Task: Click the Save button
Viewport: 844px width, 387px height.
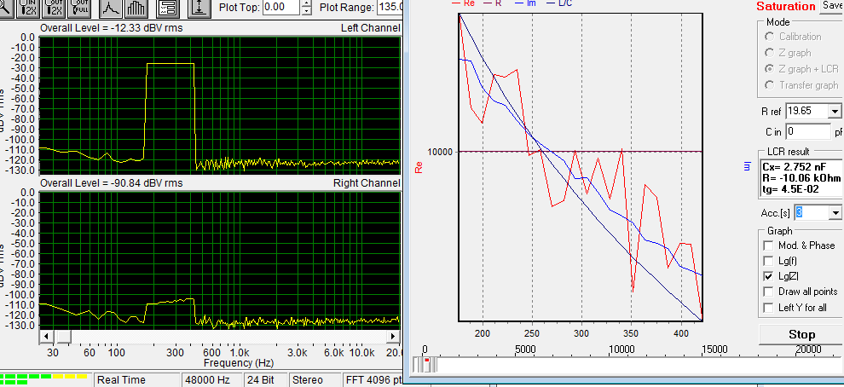Action: [831, 5]
